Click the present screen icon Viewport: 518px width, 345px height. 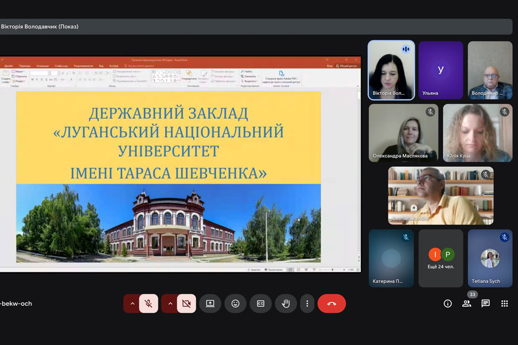pos(210,304)
